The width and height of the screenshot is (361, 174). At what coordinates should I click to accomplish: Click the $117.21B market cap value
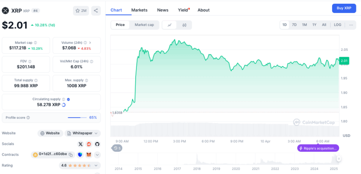[18, 48]
